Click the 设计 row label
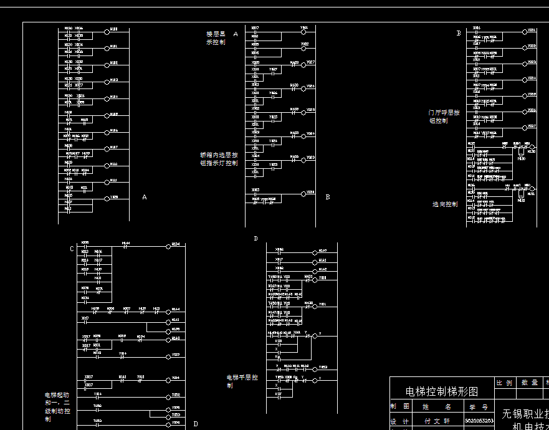Viewport: 549px width, 430px height. (401, 421)
